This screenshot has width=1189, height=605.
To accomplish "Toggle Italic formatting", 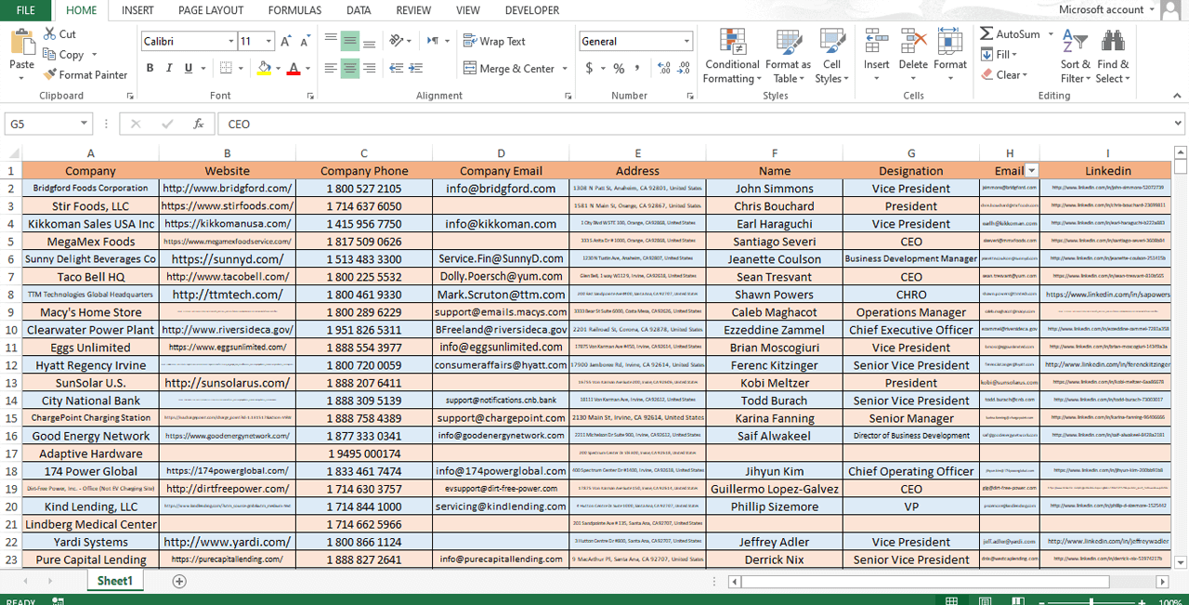I will pyautogui.click(x=170, y=68).
